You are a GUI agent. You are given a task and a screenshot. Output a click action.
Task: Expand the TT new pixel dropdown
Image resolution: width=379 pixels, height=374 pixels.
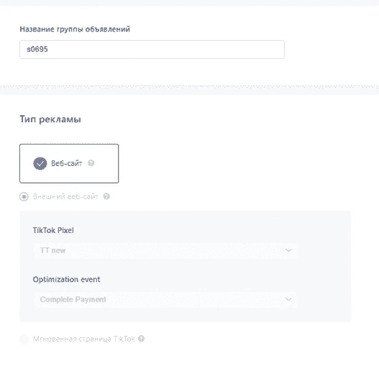165,251
